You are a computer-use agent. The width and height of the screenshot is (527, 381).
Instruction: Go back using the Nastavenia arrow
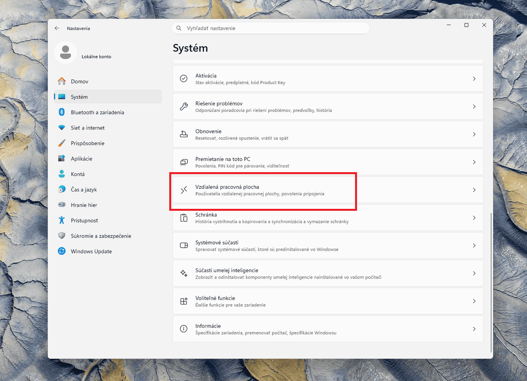click(57, 28)
